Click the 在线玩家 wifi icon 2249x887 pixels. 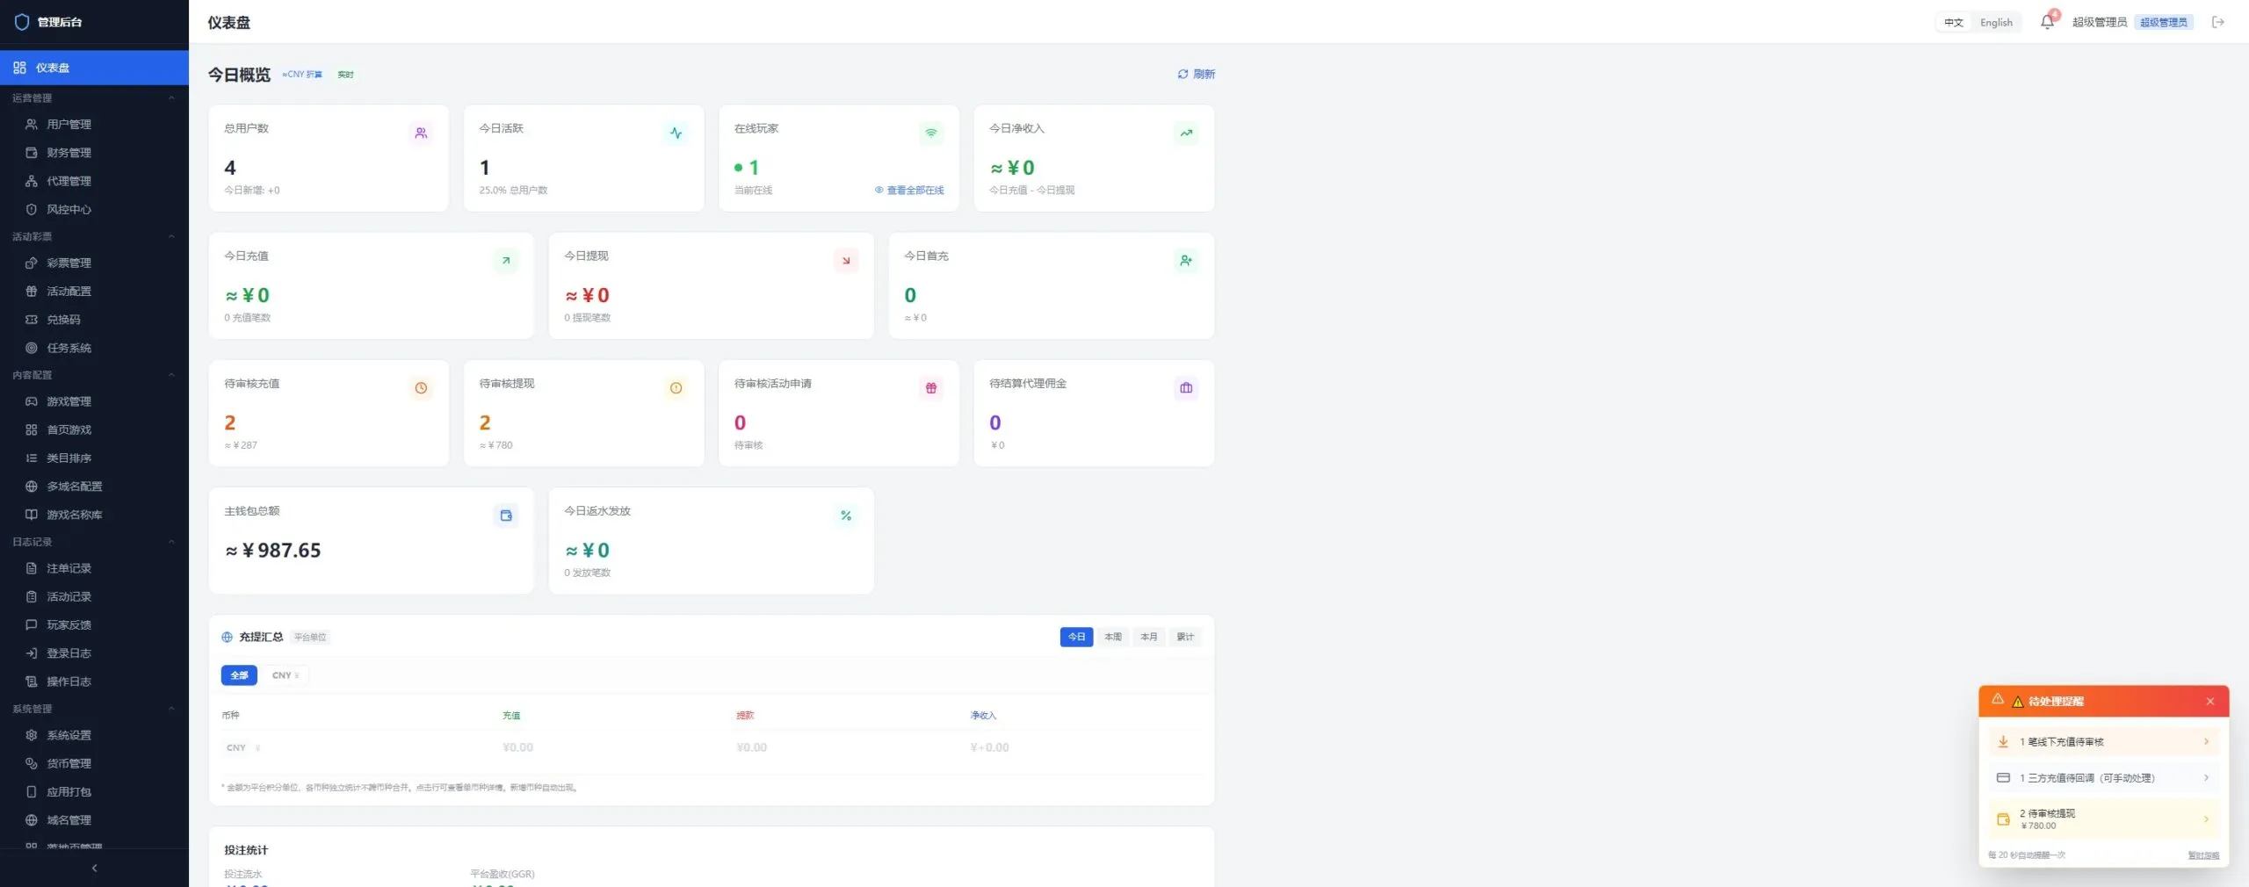click(931, 133)
